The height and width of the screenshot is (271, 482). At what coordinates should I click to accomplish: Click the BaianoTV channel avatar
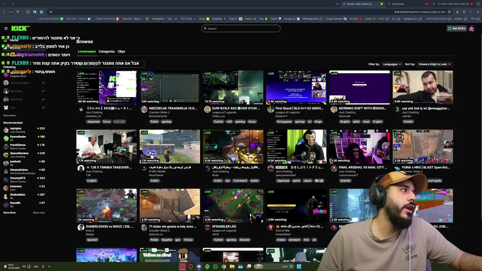271,109
